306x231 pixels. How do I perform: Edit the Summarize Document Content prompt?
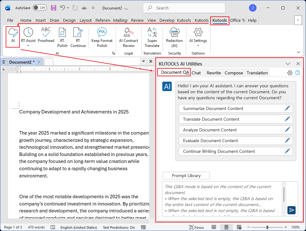pos(287,108)
